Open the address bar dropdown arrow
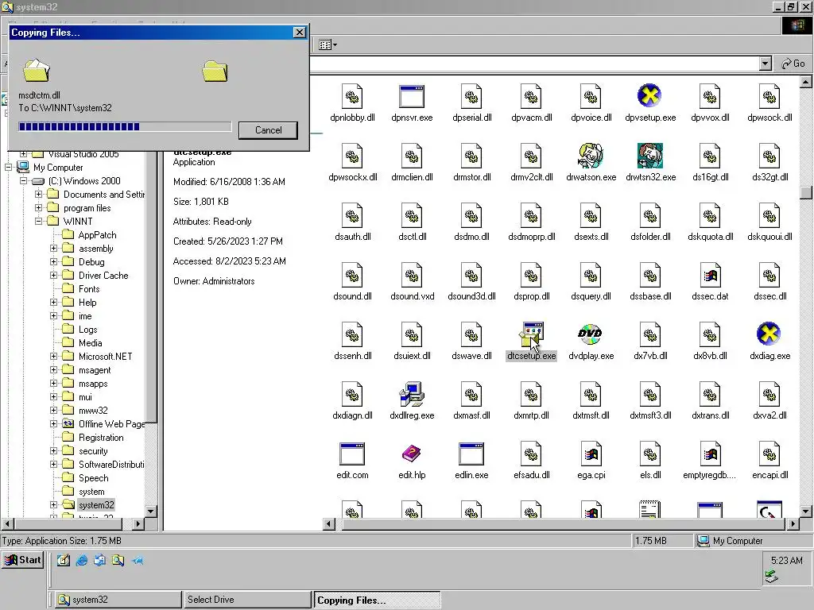 coord(766,64)
